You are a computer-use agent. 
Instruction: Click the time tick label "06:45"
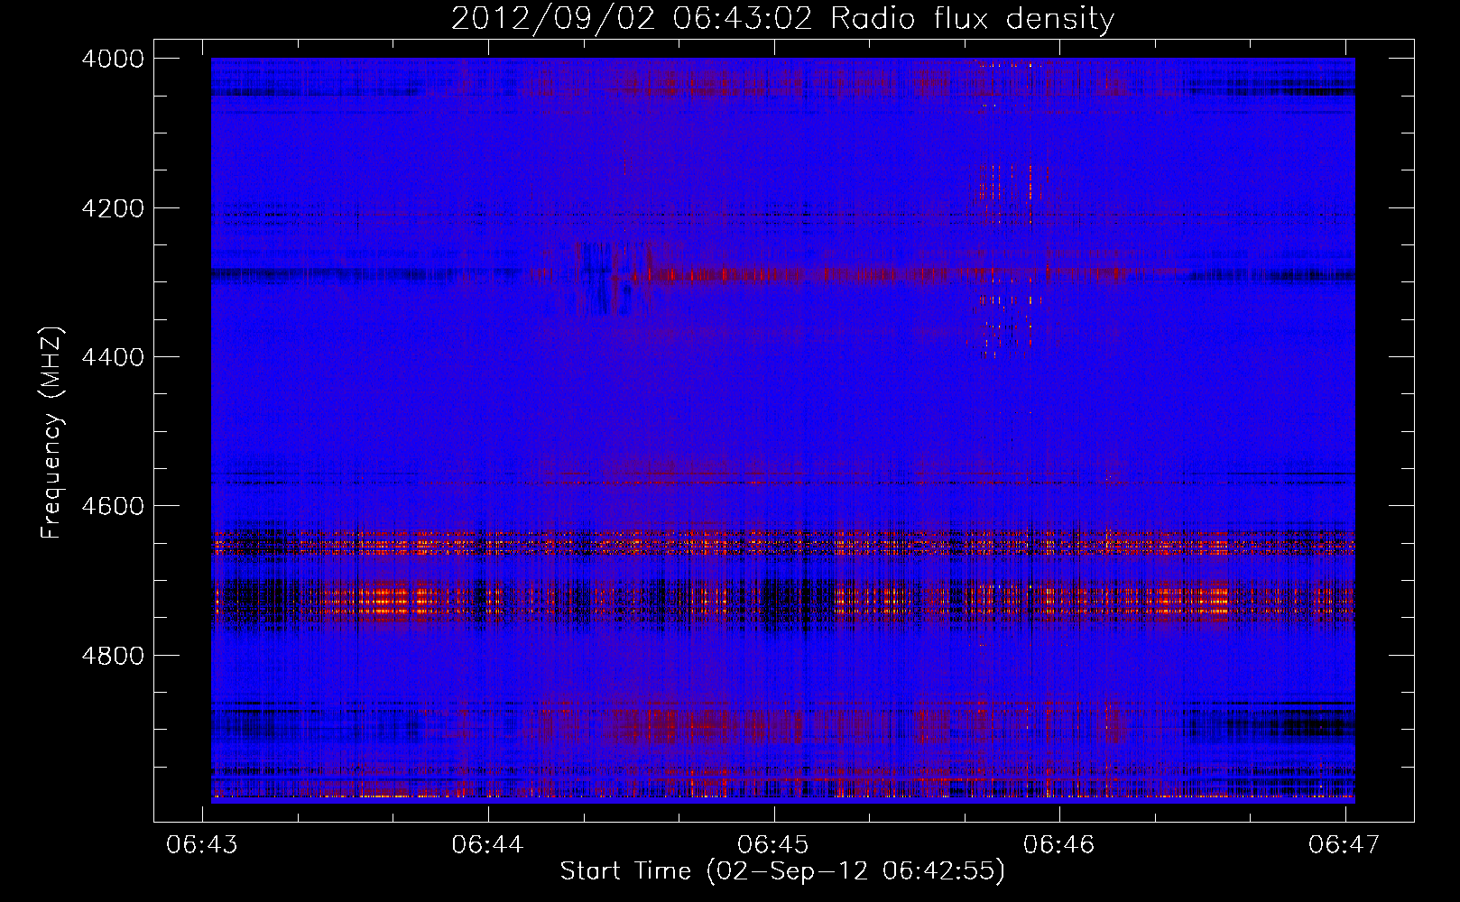(x=773, y=844)
